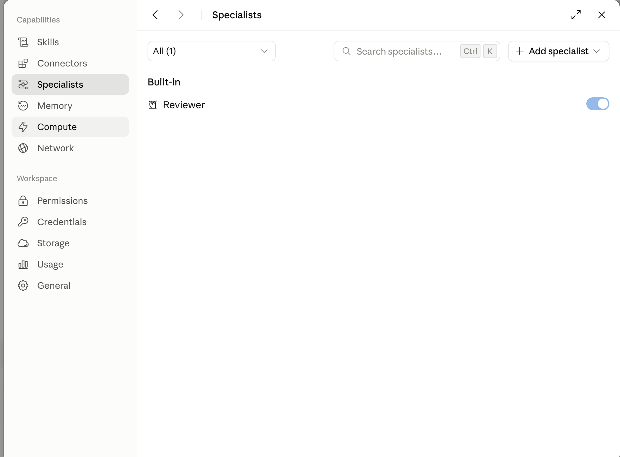Click the Skills scroll icon in sidebar
This screenshot has height=457, width=620.
coord(23,42)
